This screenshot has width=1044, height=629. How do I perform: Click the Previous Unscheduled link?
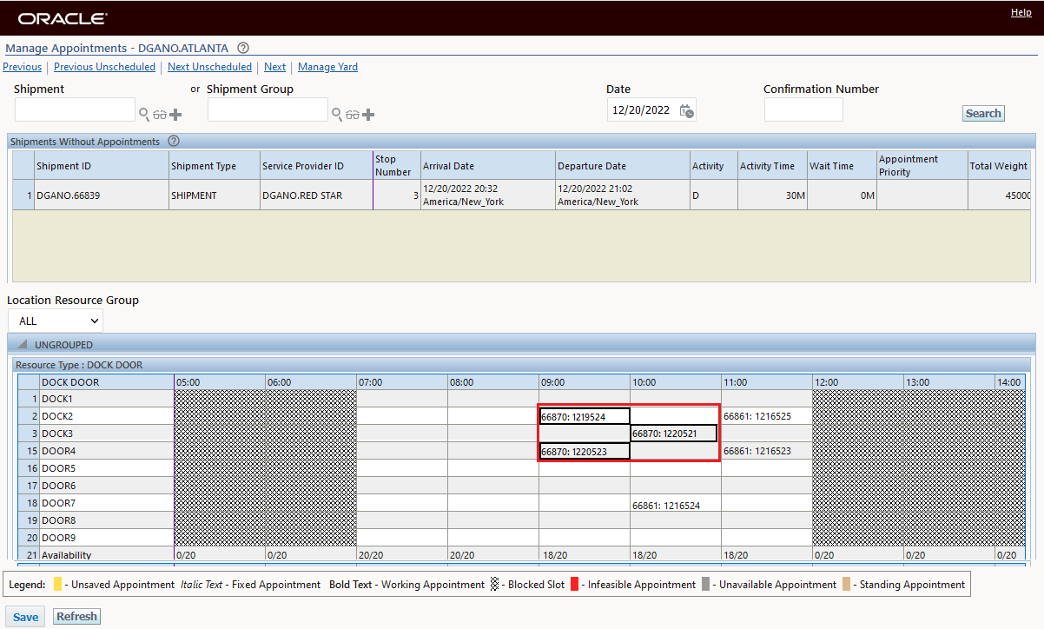pyautogui.click(x=104, y=67)
